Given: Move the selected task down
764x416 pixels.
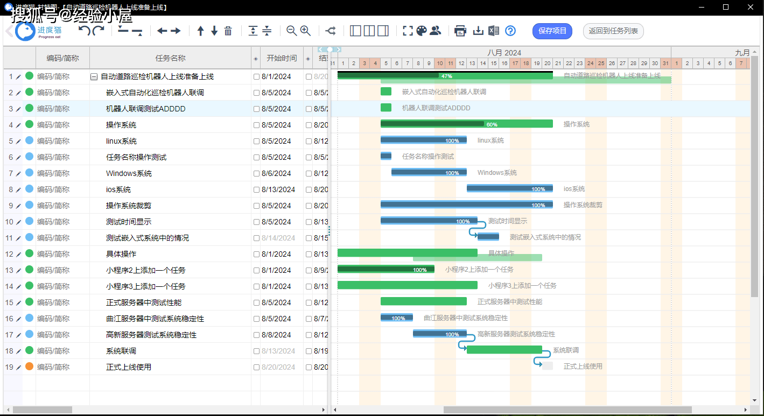Looking at the screenshot, I should coord(214,31).
